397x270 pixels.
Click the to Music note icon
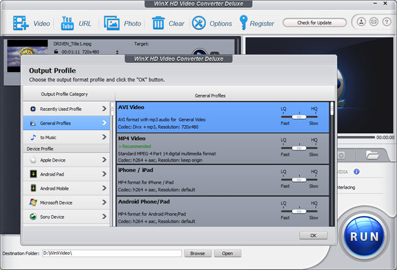pos(33,137)
